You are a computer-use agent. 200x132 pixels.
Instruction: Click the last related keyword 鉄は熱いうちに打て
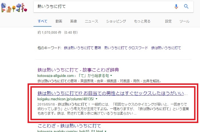166,48
